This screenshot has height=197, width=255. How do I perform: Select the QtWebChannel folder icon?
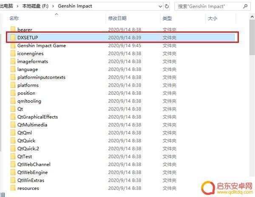point(13,164)
